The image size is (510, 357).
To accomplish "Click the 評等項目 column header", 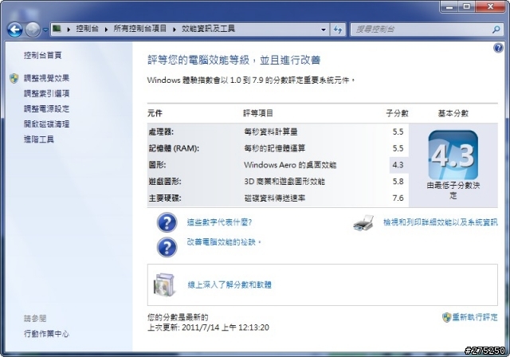I will click(x=258, y=113).
